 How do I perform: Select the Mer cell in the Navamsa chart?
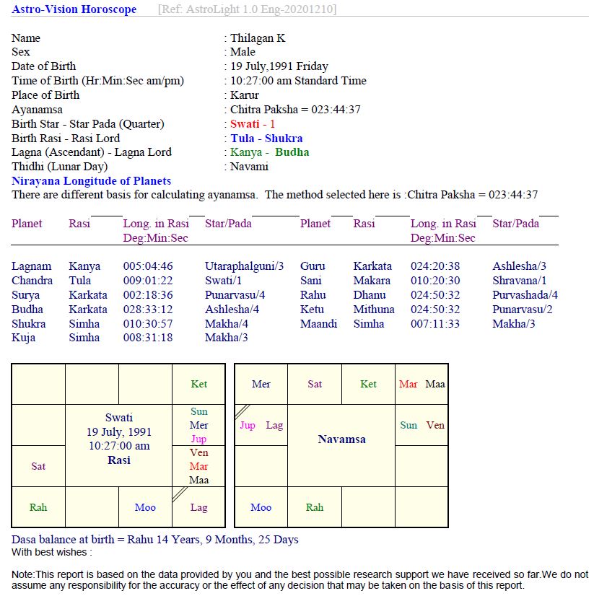(x=261, y=385)
